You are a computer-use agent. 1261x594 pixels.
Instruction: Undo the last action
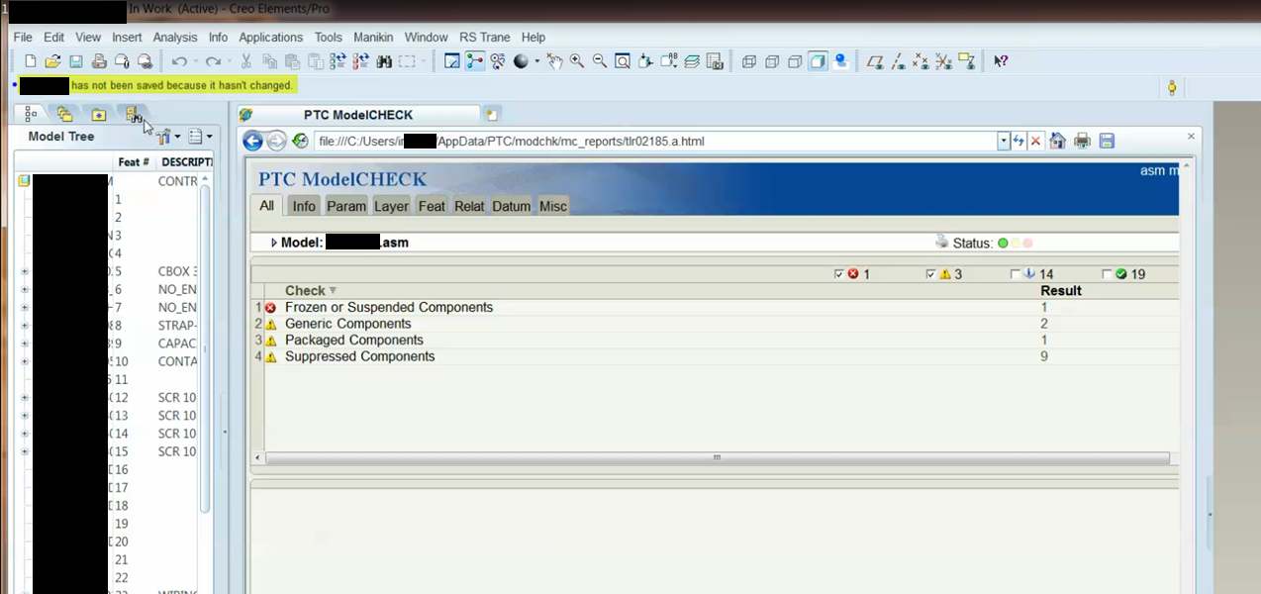coord(179,61)
